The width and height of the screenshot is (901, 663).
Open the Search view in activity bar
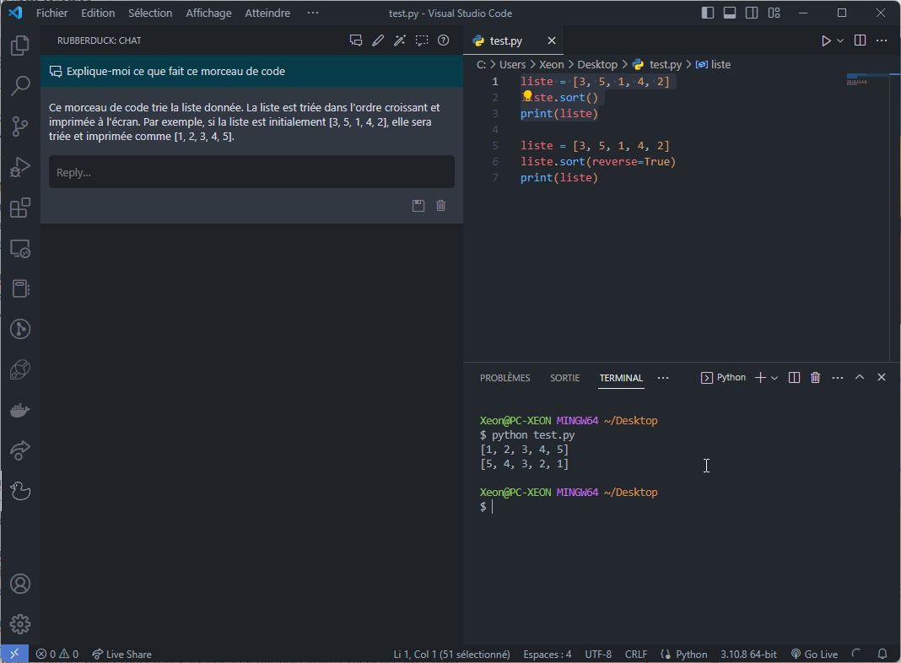20,85
